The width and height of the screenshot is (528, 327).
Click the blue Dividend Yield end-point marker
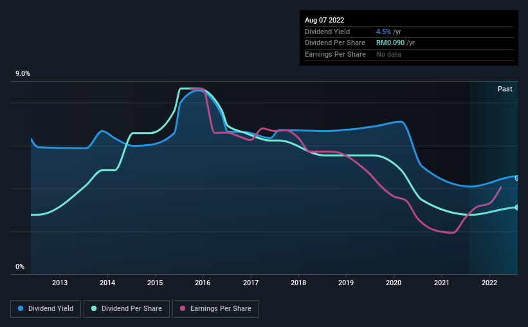pos(517,178)
